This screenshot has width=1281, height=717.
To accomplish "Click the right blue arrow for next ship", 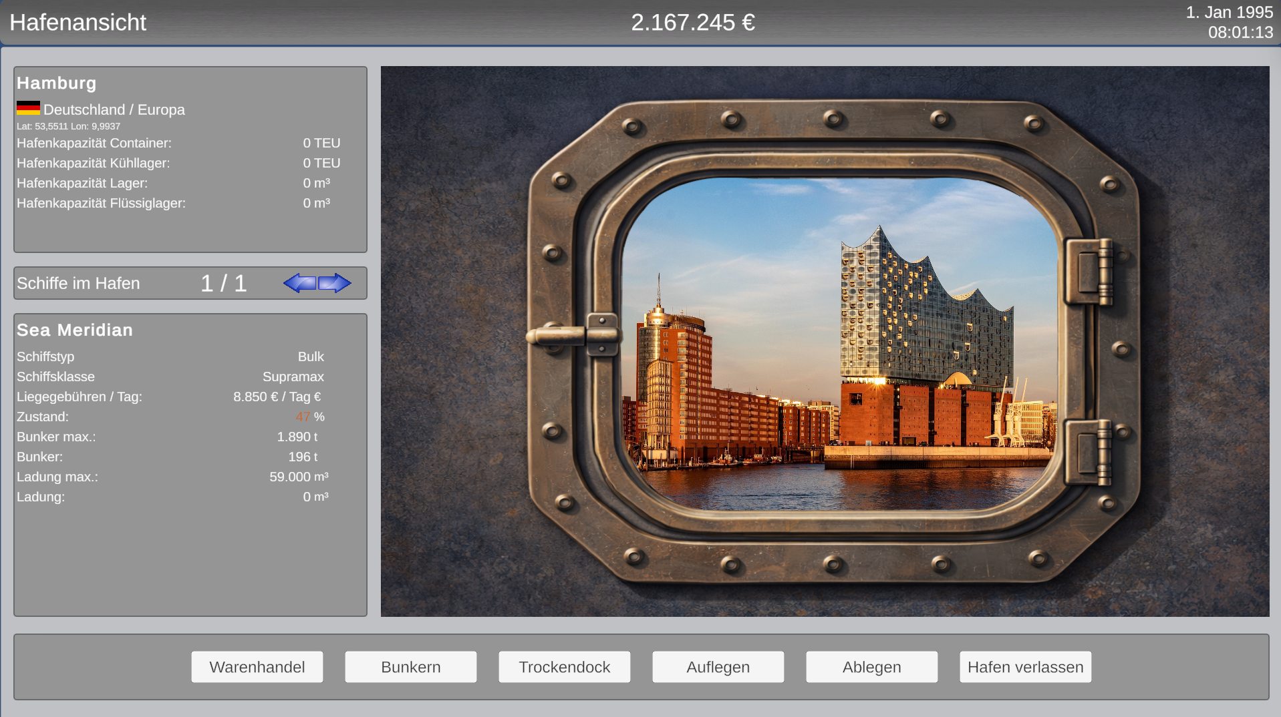I will pyautogui.click(x=335, y=283).
